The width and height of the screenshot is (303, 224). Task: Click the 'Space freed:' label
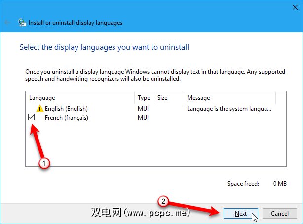(243, 184)
